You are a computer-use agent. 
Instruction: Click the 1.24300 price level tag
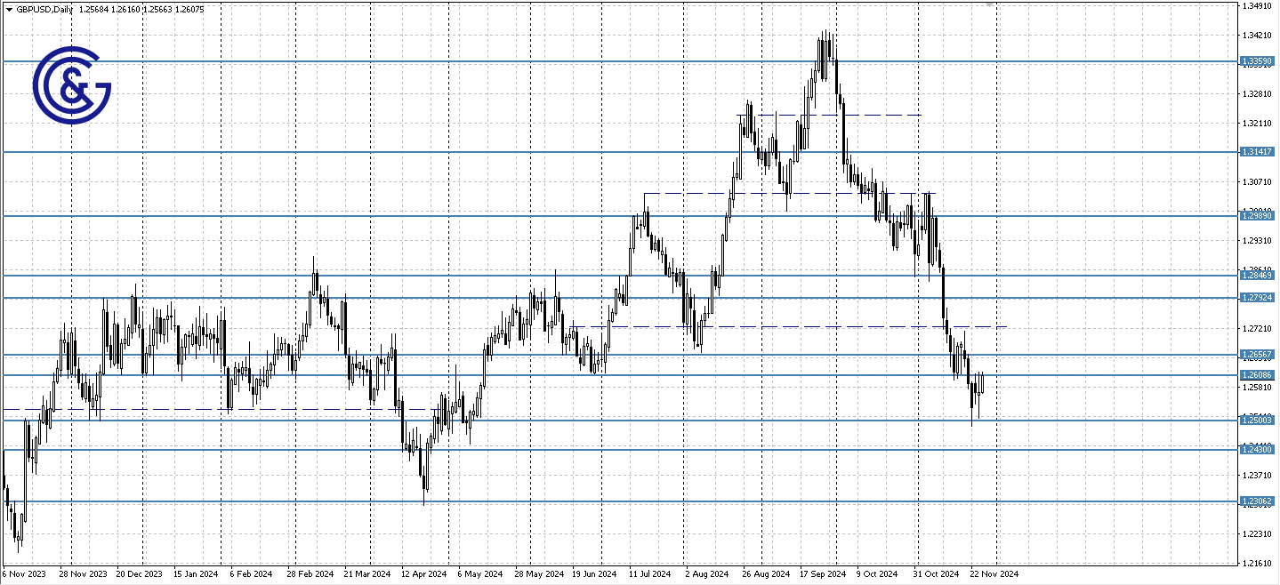tap(1257, 450)
